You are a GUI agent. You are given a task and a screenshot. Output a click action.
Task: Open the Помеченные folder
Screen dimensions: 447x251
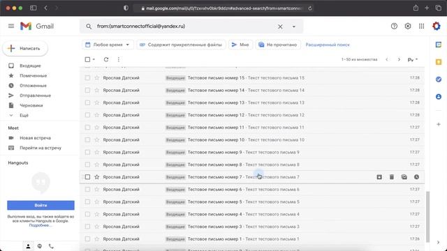pyautogui.click(x=33, y=76)
